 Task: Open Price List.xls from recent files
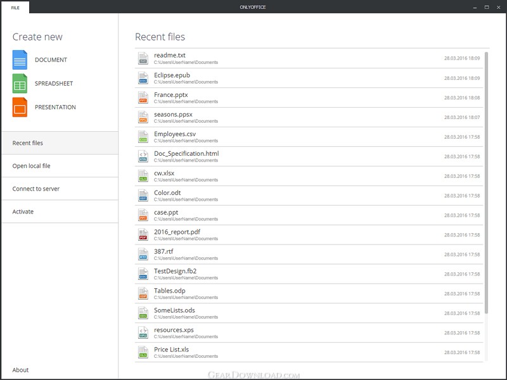click(x=309, y=353)
